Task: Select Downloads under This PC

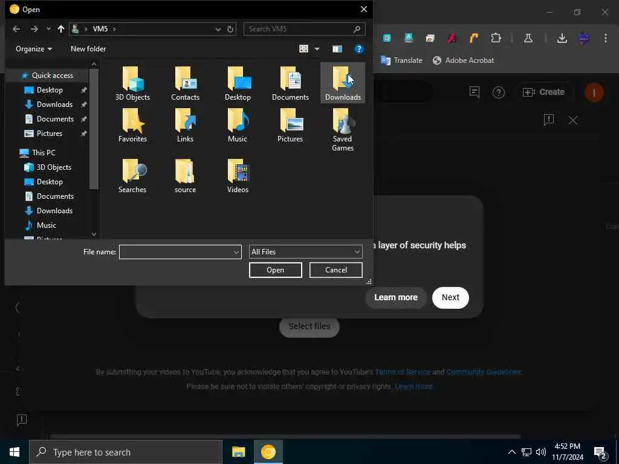Action: pos(54,211)
